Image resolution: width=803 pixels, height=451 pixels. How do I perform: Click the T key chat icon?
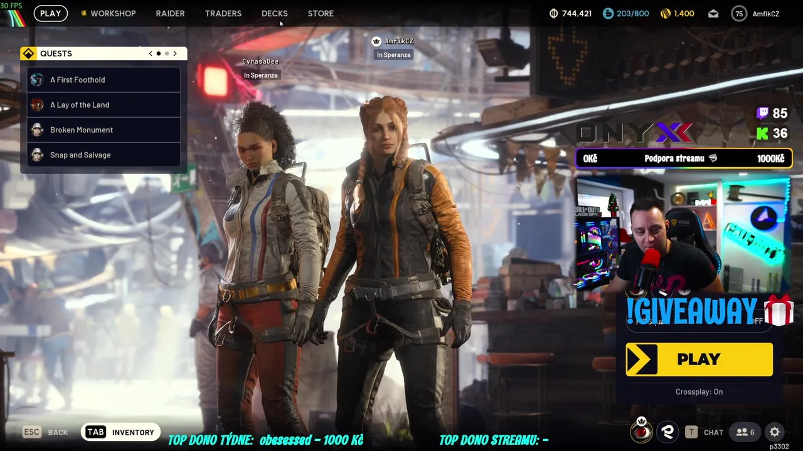click(x=691, y=432)
